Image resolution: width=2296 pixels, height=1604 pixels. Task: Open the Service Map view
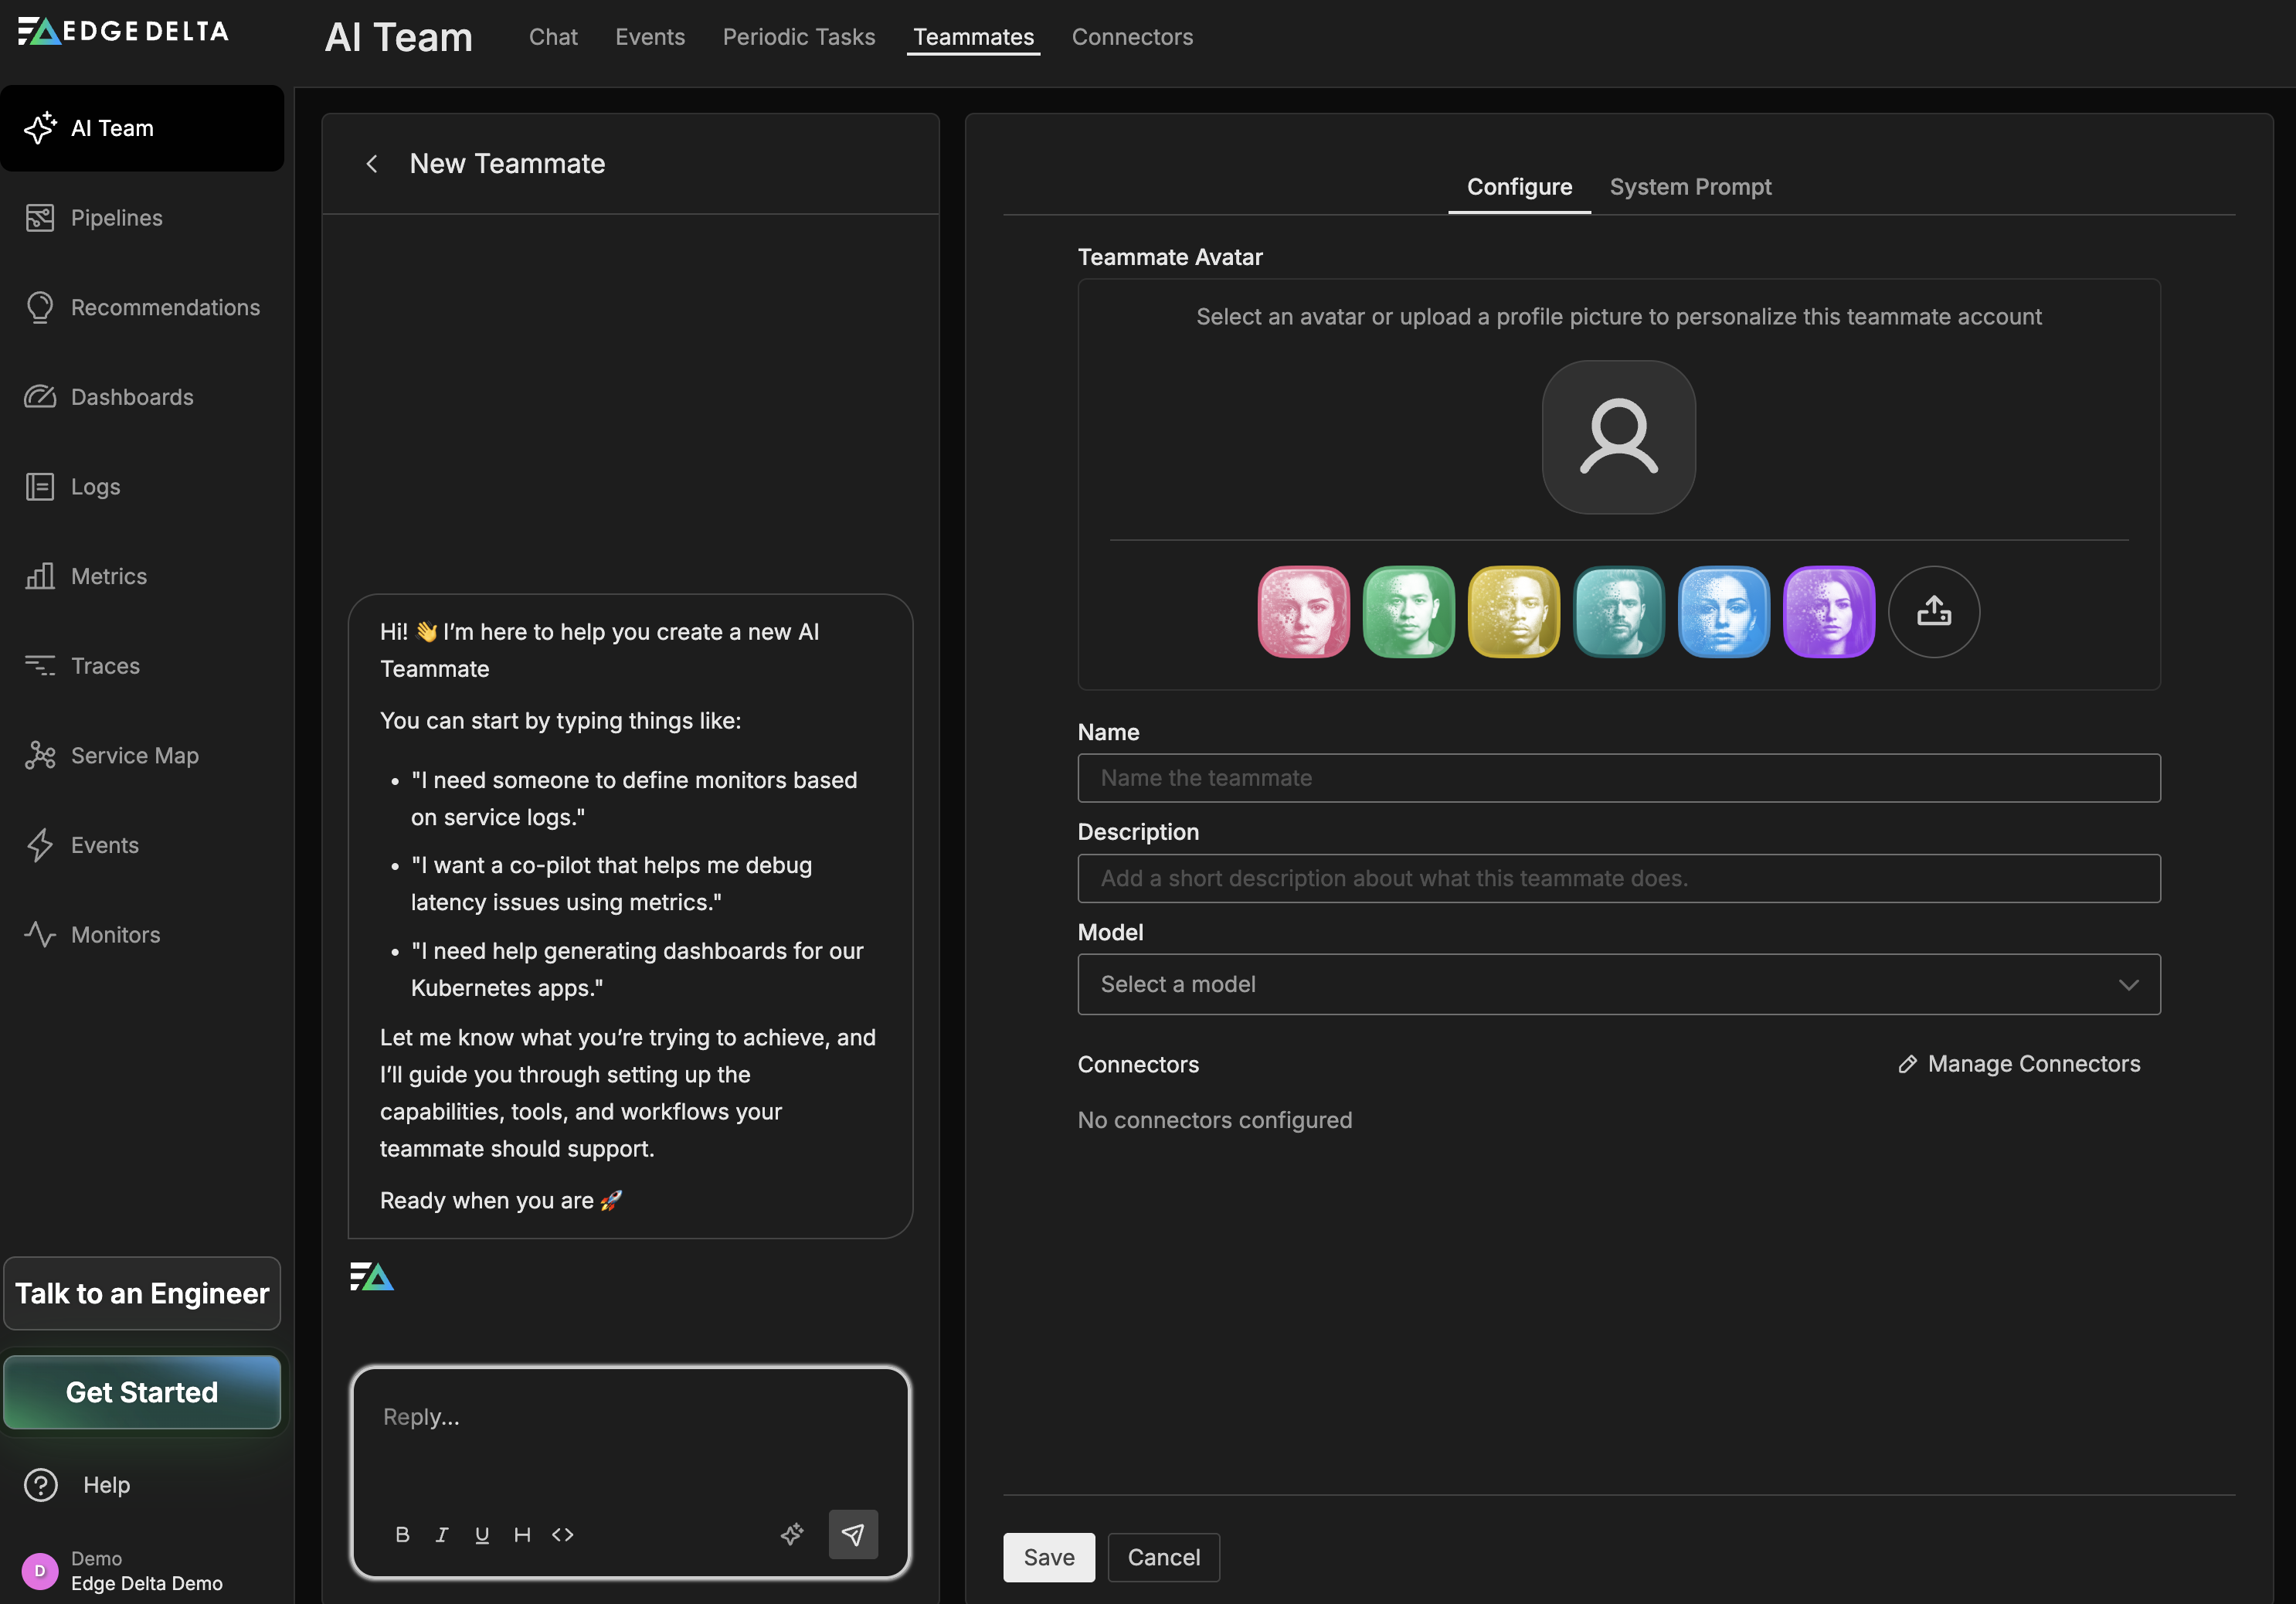(x=134, y=755)
